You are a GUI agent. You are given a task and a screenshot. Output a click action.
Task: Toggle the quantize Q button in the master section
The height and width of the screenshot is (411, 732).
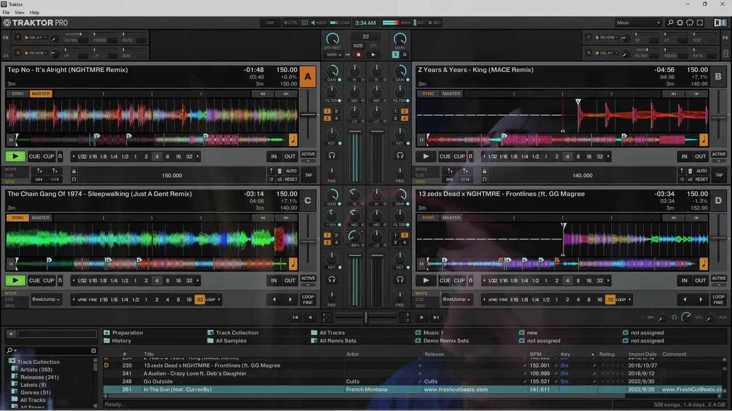404,55
